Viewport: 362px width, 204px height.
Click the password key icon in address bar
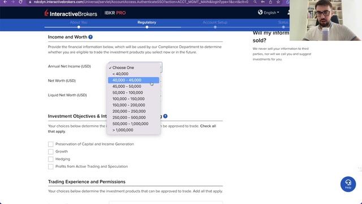(x=263, y=2)
